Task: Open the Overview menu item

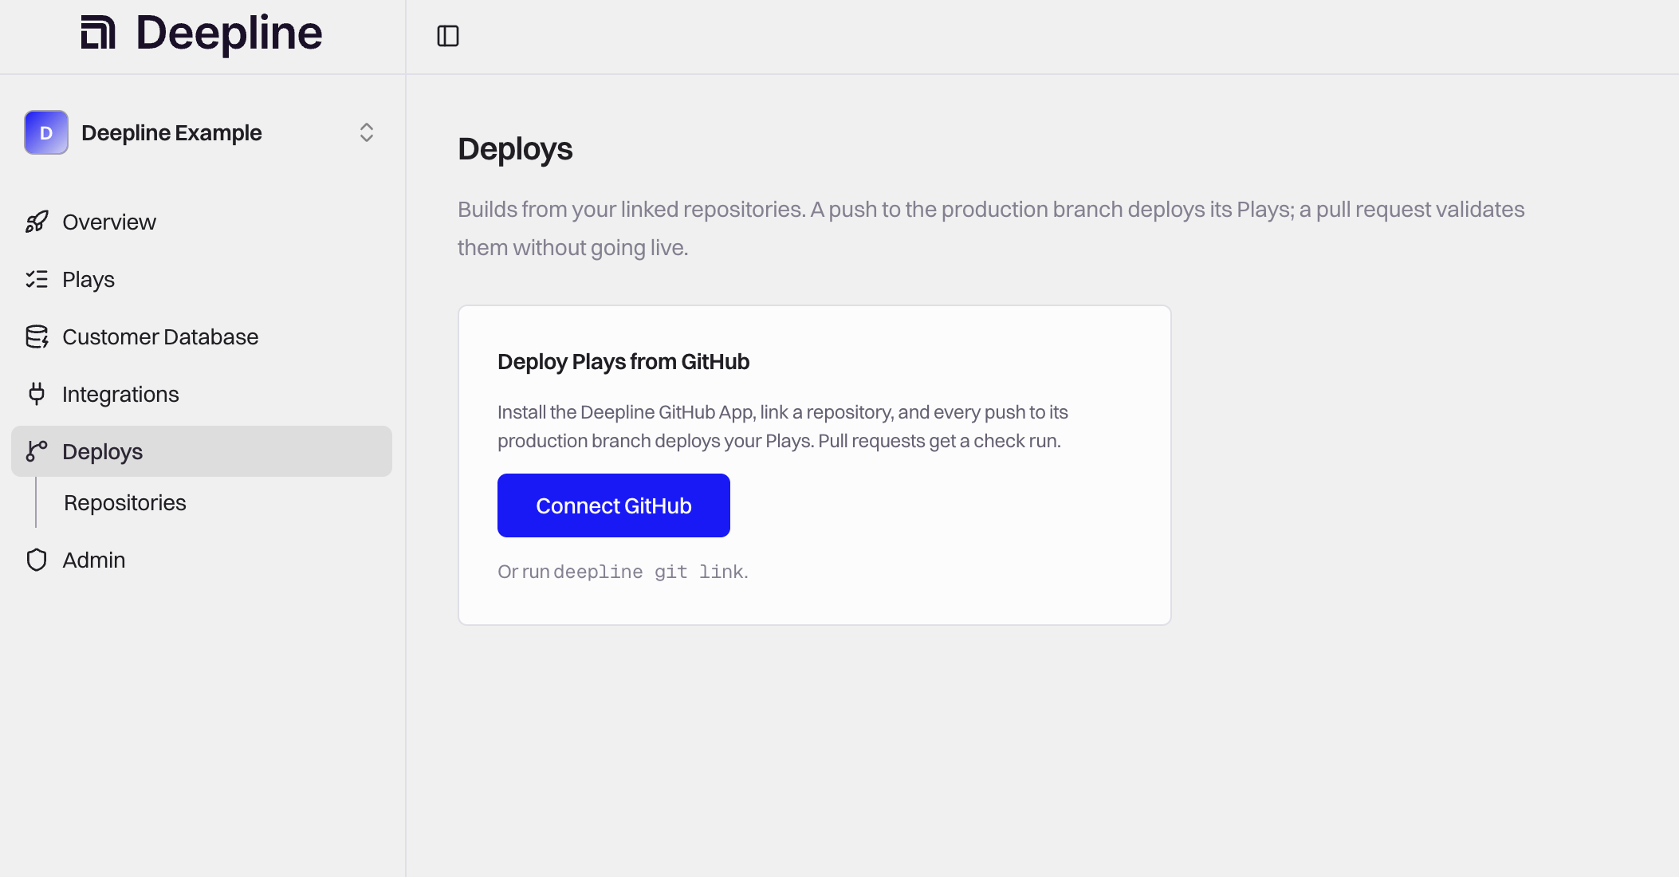Action: (202, 222)
